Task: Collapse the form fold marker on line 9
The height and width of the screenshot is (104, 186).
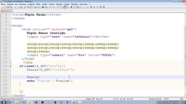Action: coord(10,29)
